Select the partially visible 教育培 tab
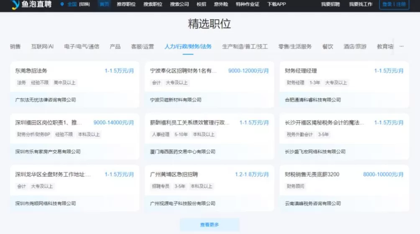This screenshot has width=420, height=234. tap(385, 46)
